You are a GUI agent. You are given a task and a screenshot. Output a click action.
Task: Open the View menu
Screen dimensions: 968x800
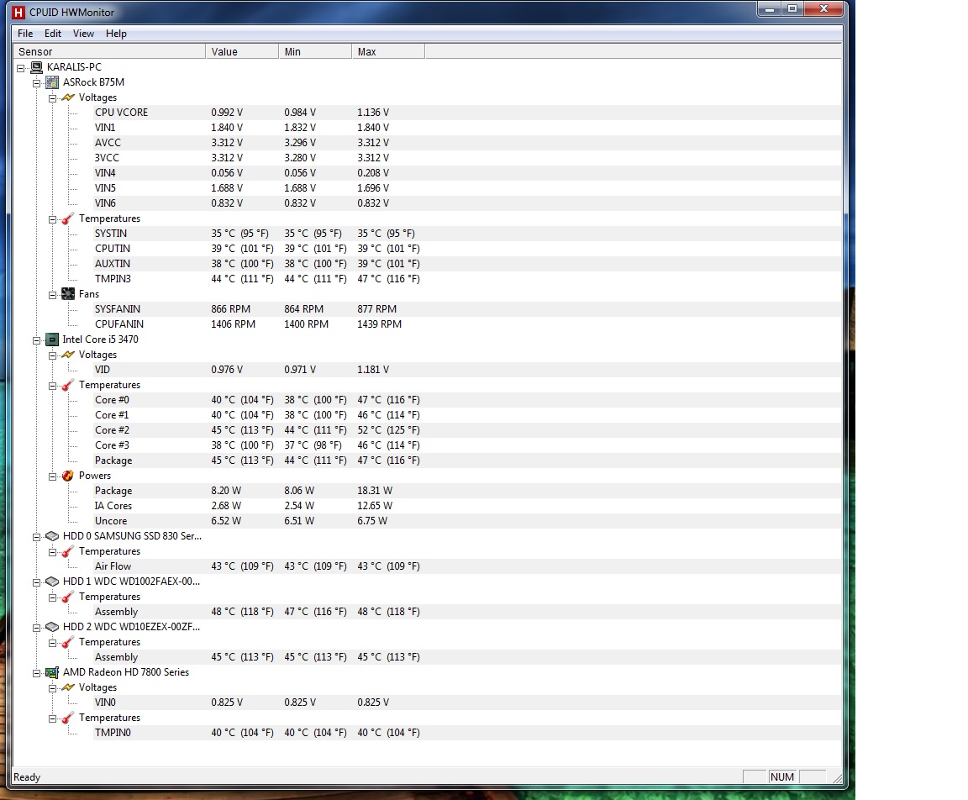click(83, 34)
